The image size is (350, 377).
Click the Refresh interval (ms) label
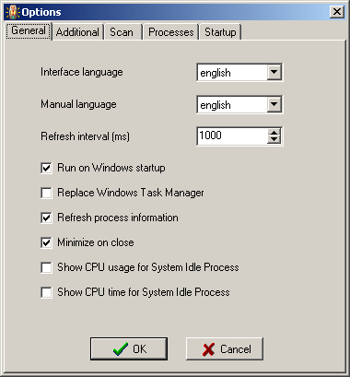tap(85, 136)
